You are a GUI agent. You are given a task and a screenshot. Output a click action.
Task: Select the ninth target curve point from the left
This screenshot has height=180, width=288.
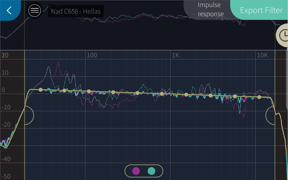pos(235,96)
